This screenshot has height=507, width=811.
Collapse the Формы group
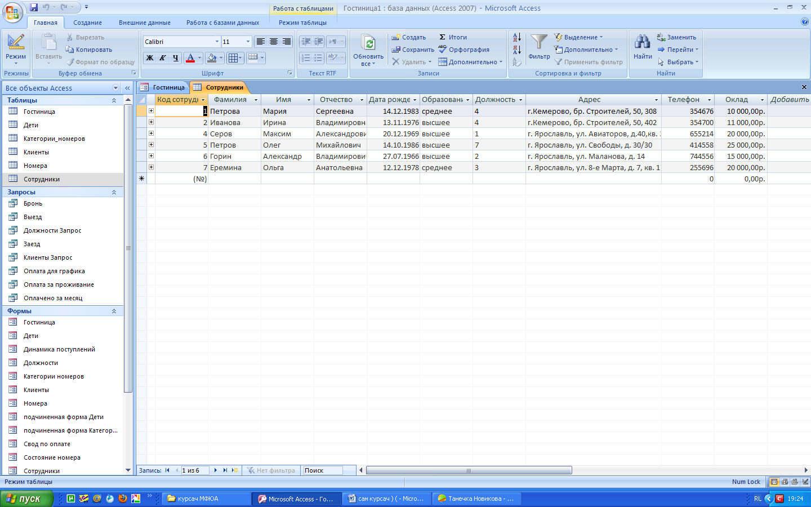tap(114, 311)
